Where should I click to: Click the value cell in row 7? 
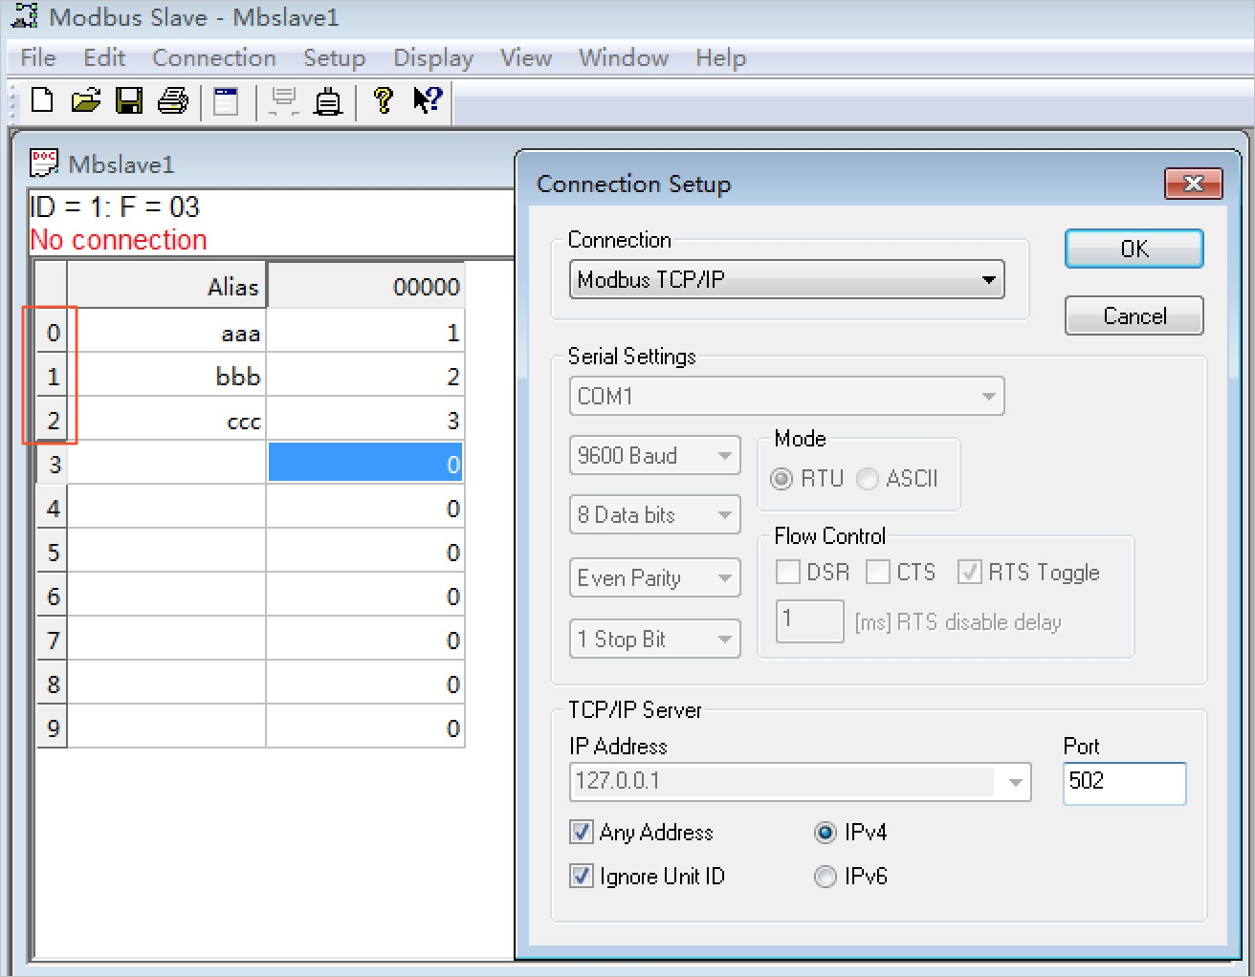pyautogui.click(x=365, y=640)
